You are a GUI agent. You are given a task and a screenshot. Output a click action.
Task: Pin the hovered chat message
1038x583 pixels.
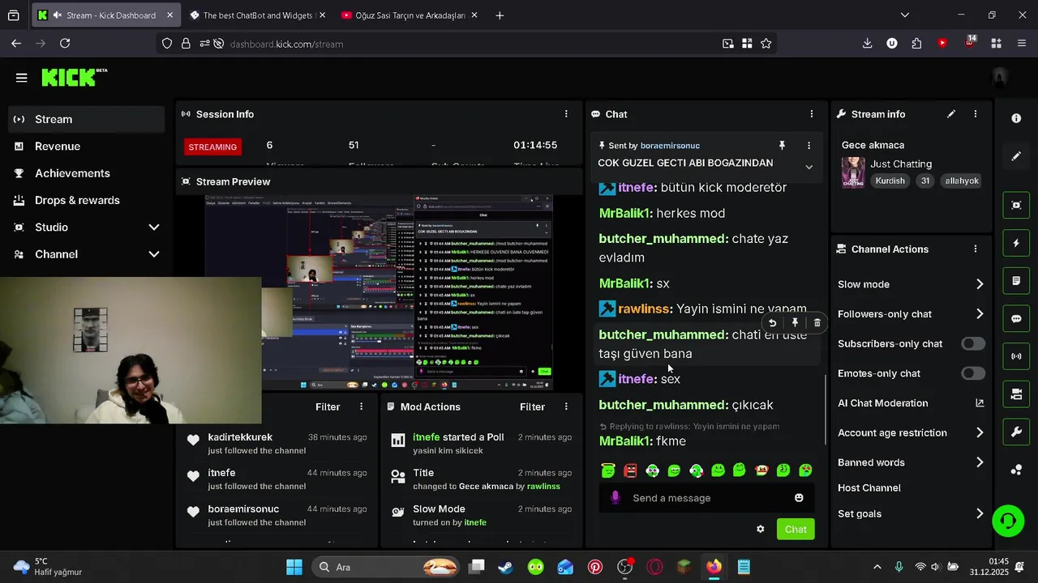(x=795, y=322)
